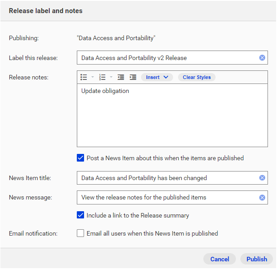Apply numbered list formatting in release notes

click(x=102, y=77)
